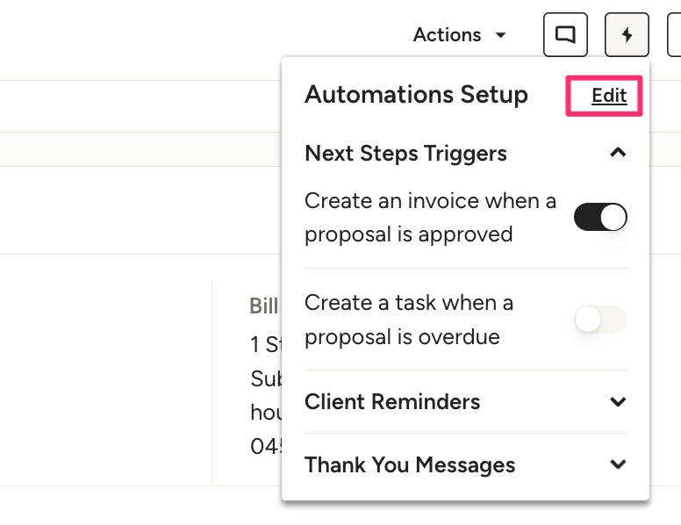Click the 'Create a task when a proposal is overdue' text
Screen dimensions: 681x525
[x=409, y=320]
